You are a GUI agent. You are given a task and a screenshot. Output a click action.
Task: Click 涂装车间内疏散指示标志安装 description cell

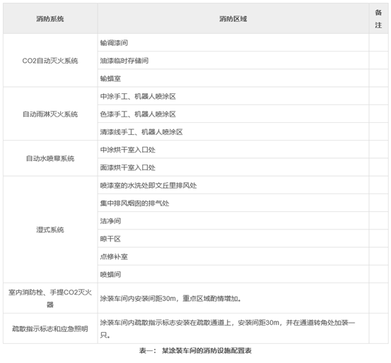233,328
